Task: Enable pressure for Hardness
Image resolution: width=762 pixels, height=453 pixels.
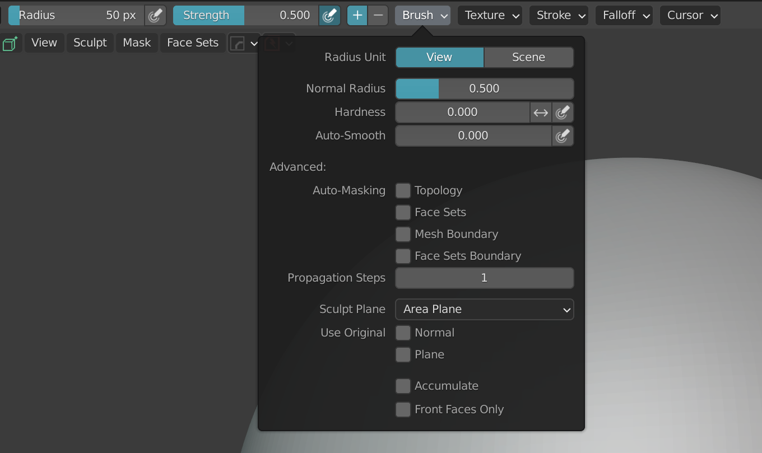Action: (563, 113)
